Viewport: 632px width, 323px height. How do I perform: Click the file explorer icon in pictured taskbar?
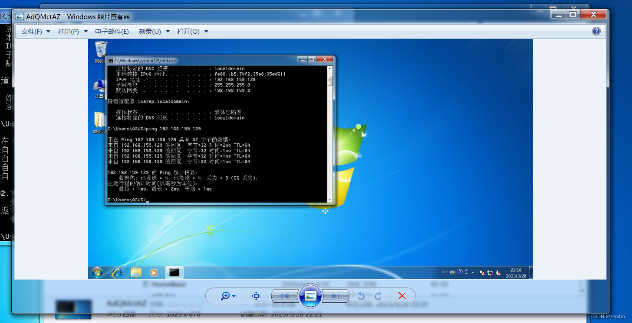(136, 272)
